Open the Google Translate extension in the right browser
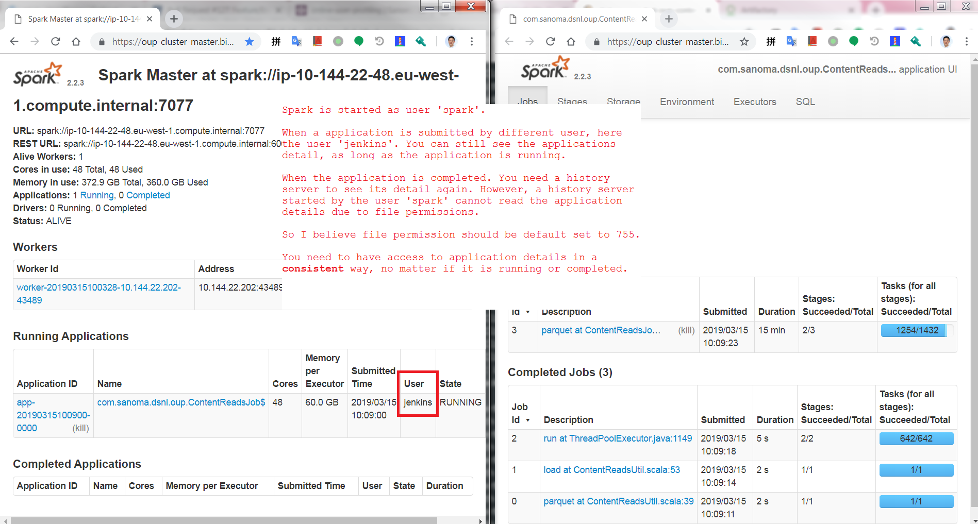Screen dimensions: 978x524 (x=791, y=42)
